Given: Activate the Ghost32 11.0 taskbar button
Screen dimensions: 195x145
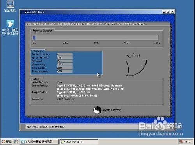Looking at the screenshot, I should tap(79, 142).
